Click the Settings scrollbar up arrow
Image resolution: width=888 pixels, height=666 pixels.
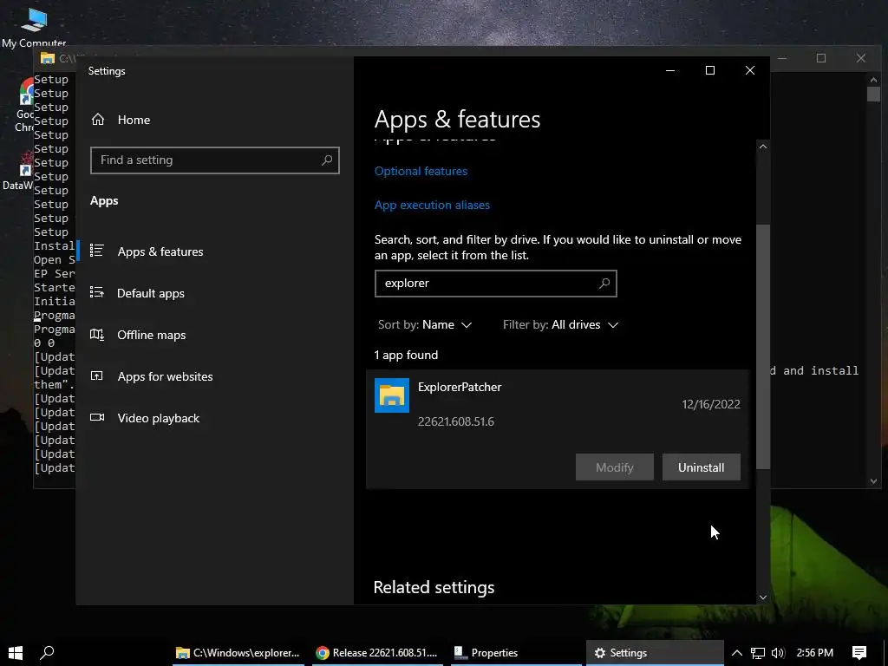point(763,147)
